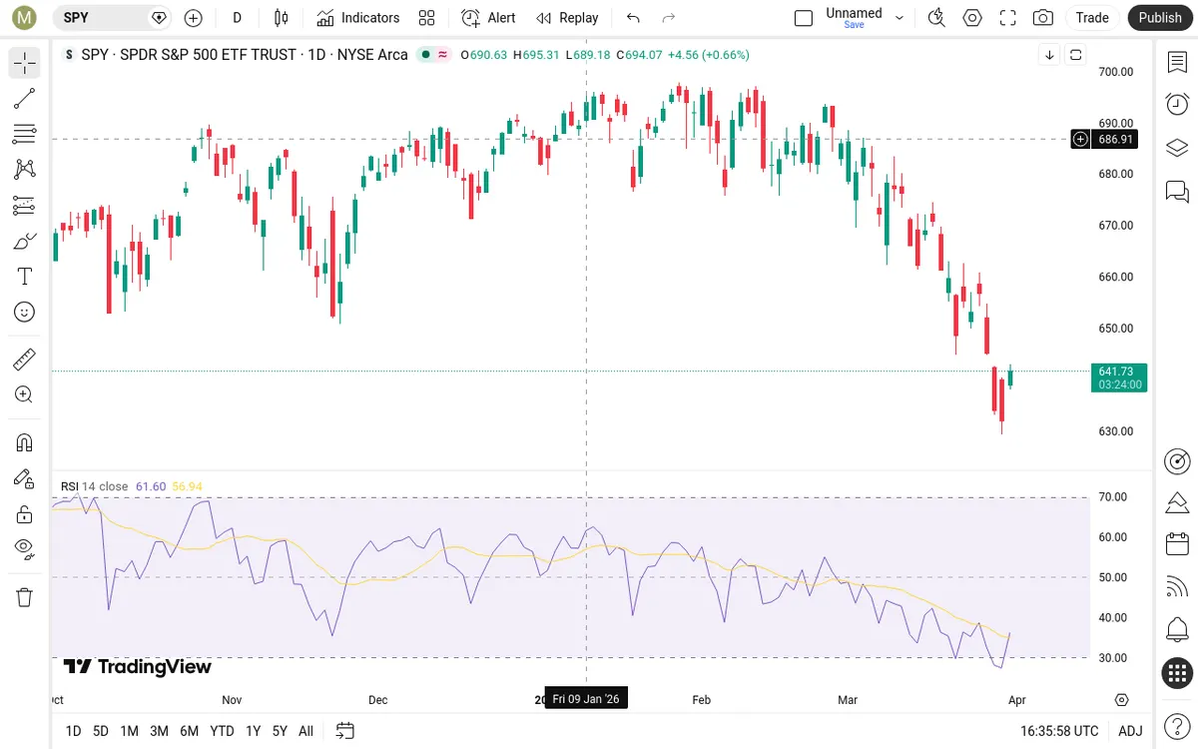Screen dimensions: 1198x749
Task: Add an order at 686.91 plus button
Action: [1080, 140]
